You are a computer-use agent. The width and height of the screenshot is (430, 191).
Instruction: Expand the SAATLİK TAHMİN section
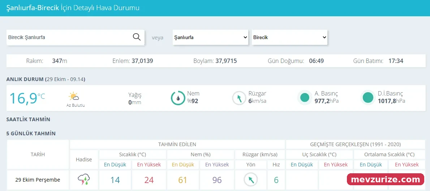28,120
